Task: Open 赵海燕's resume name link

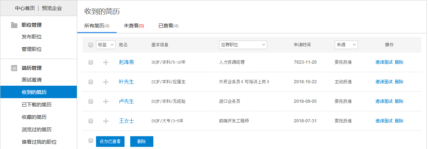Action: pos(126,62)
